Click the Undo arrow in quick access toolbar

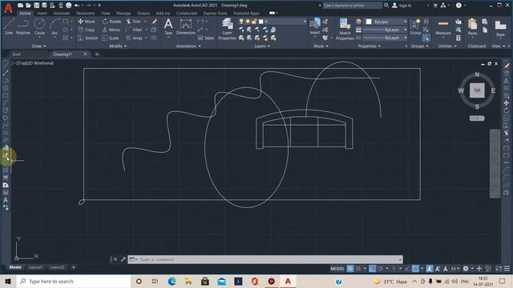coord(77,6)
